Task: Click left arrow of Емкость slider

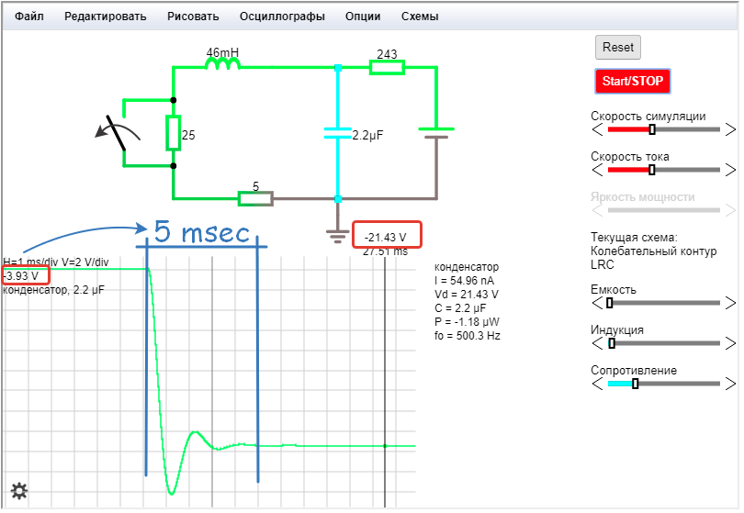Action: pos(598,303)
